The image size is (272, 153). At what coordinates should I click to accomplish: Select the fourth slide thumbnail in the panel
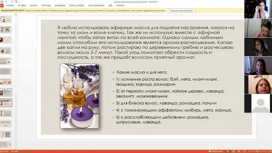6,51
